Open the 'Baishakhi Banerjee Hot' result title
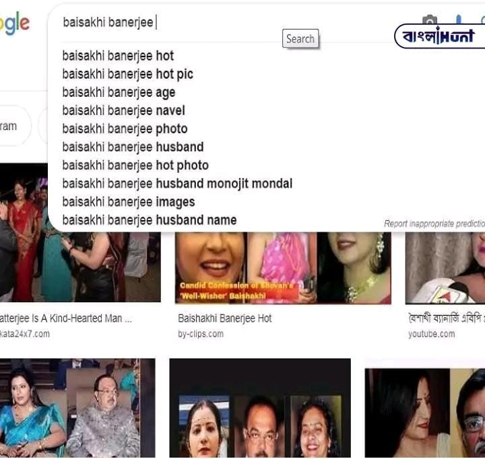Image resolution: width=485 pixels, height=459 pixels. coord(224,318)
